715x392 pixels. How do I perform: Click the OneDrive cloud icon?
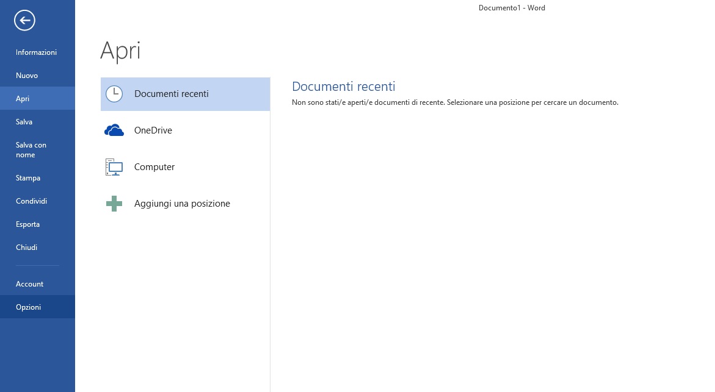click(114, 130)
